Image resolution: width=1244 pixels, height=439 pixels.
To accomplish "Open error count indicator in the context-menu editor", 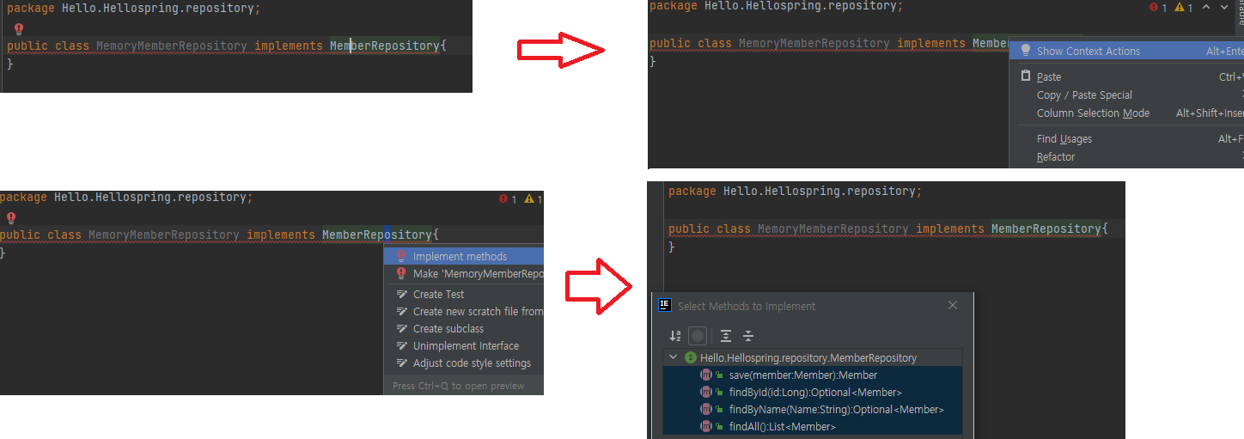I will pos(1158,7).
